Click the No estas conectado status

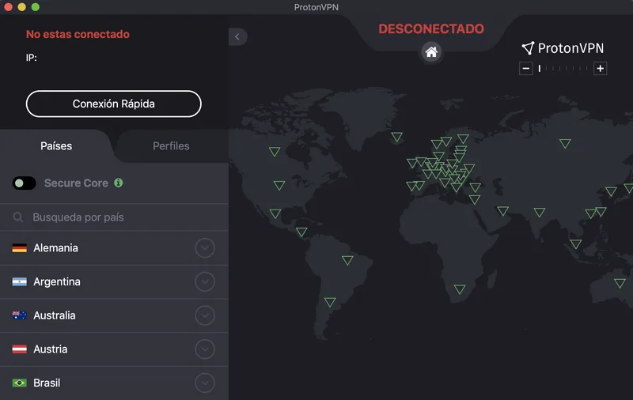click(78, 34)
